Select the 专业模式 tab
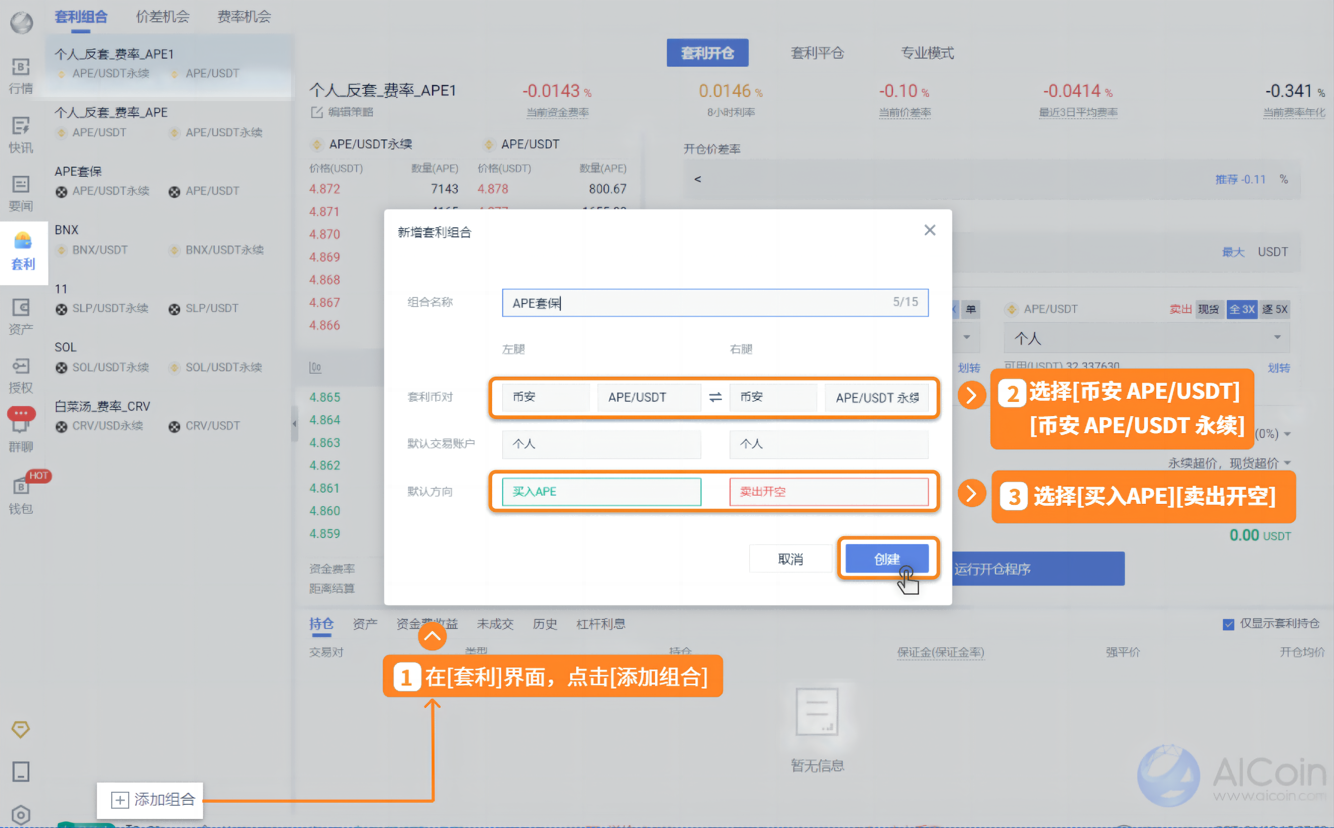This screenshot has height=828, width=1334. pyautogui.click(x=927, y=53)
